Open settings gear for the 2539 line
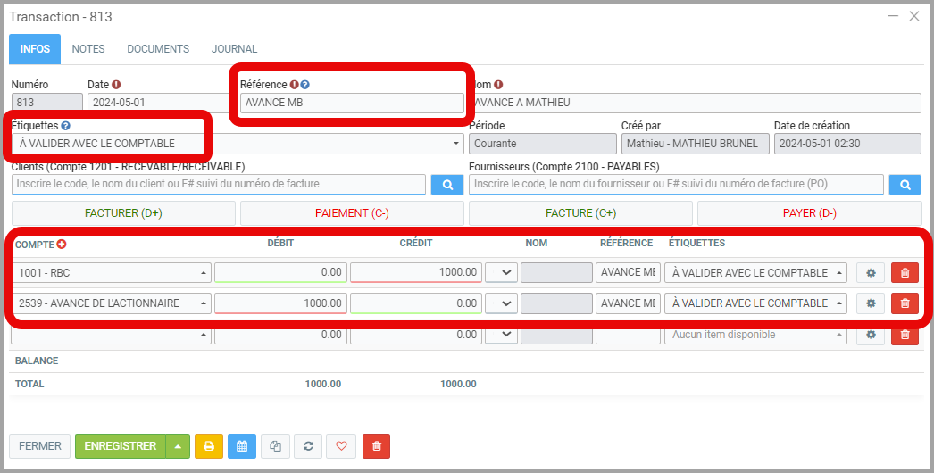Screen dimensions: 934x473 coord(871,303)
